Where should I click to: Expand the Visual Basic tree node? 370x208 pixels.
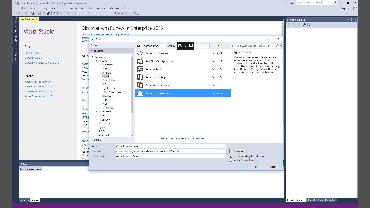(x=96, y=112)
